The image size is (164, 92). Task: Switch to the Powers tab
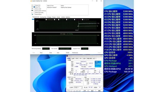point(54,17)
